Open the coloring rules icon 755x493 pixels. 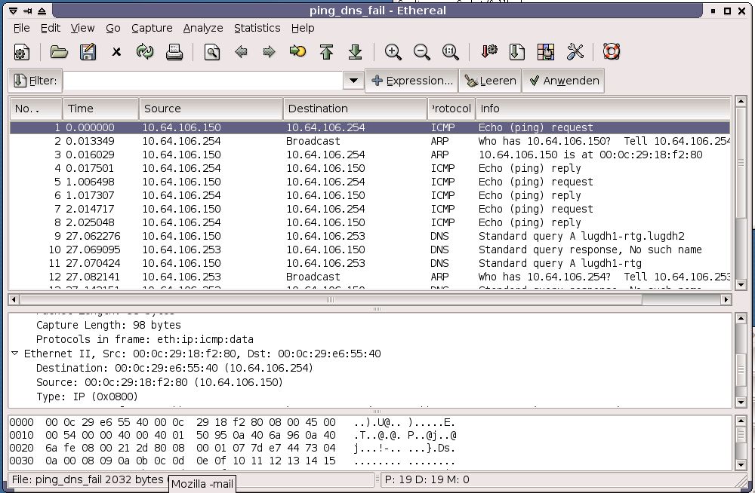pyautogui.click(x=546, y=52)
